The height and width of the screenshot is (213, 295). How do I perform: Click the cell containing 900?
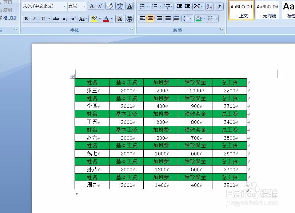[195, 106]
